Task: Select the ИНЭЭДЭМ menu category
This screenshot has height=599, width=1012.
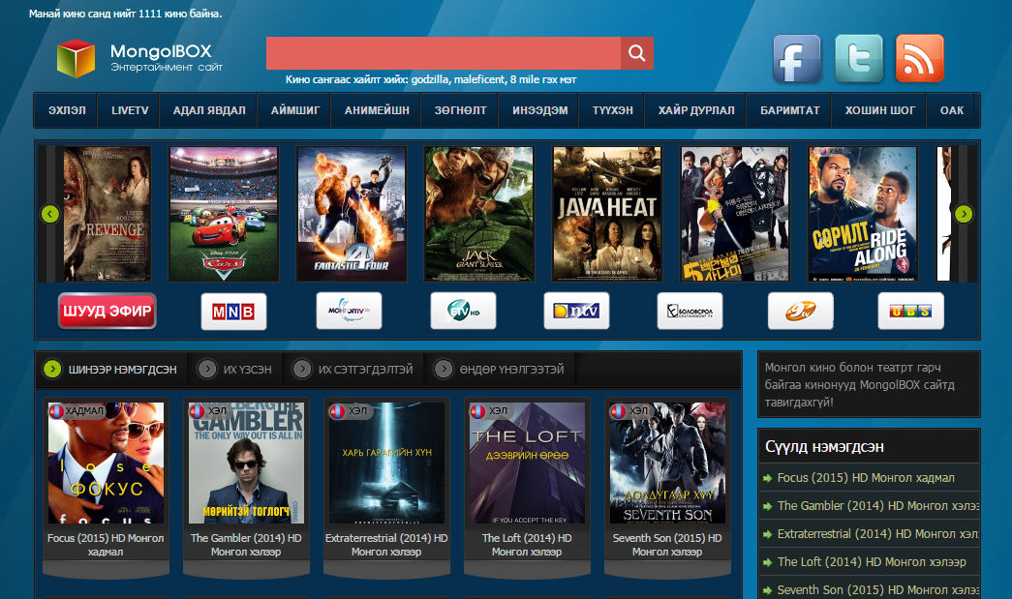Action: click(540, 110)
